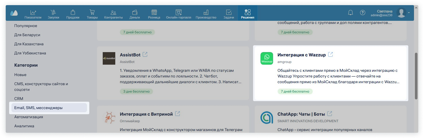Click the user avatar picture
424x139 pixels.
pyautogui.click(x=401, y=13)
